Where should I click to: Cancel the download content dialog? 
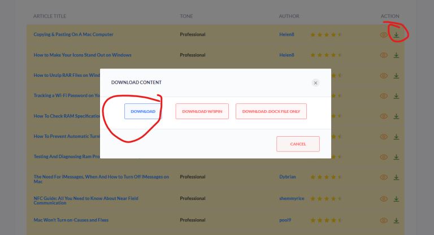[298, 144]
